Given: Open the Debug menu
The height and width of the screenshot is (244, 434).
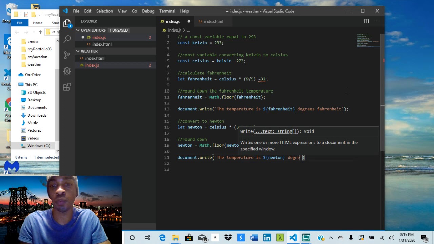Looking at the screenshot, I should coord(148,11).
